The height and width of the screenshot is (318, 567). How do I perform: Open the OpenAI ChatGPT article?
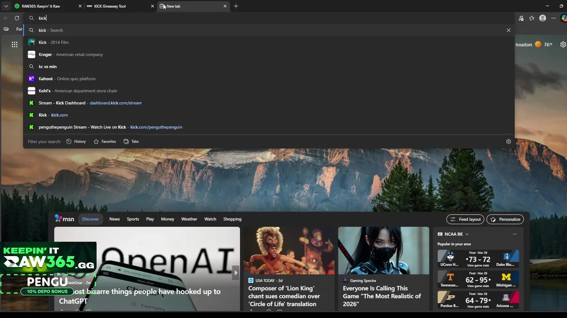click(147, 269)
